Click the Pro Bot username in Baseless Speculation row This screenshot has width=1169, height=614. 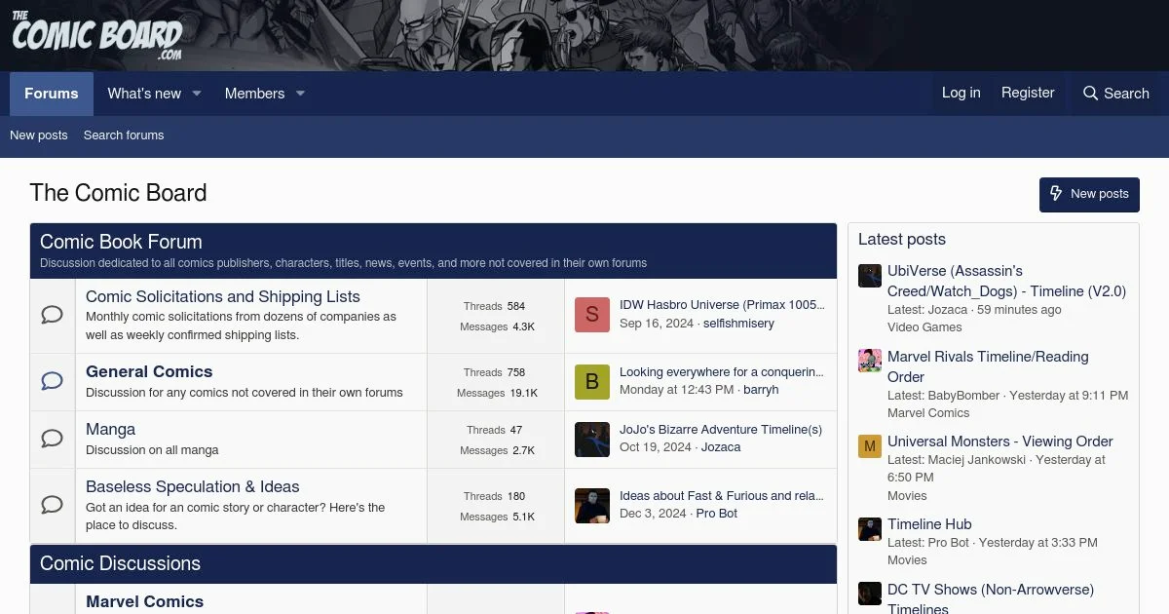[x=717, y=514]
